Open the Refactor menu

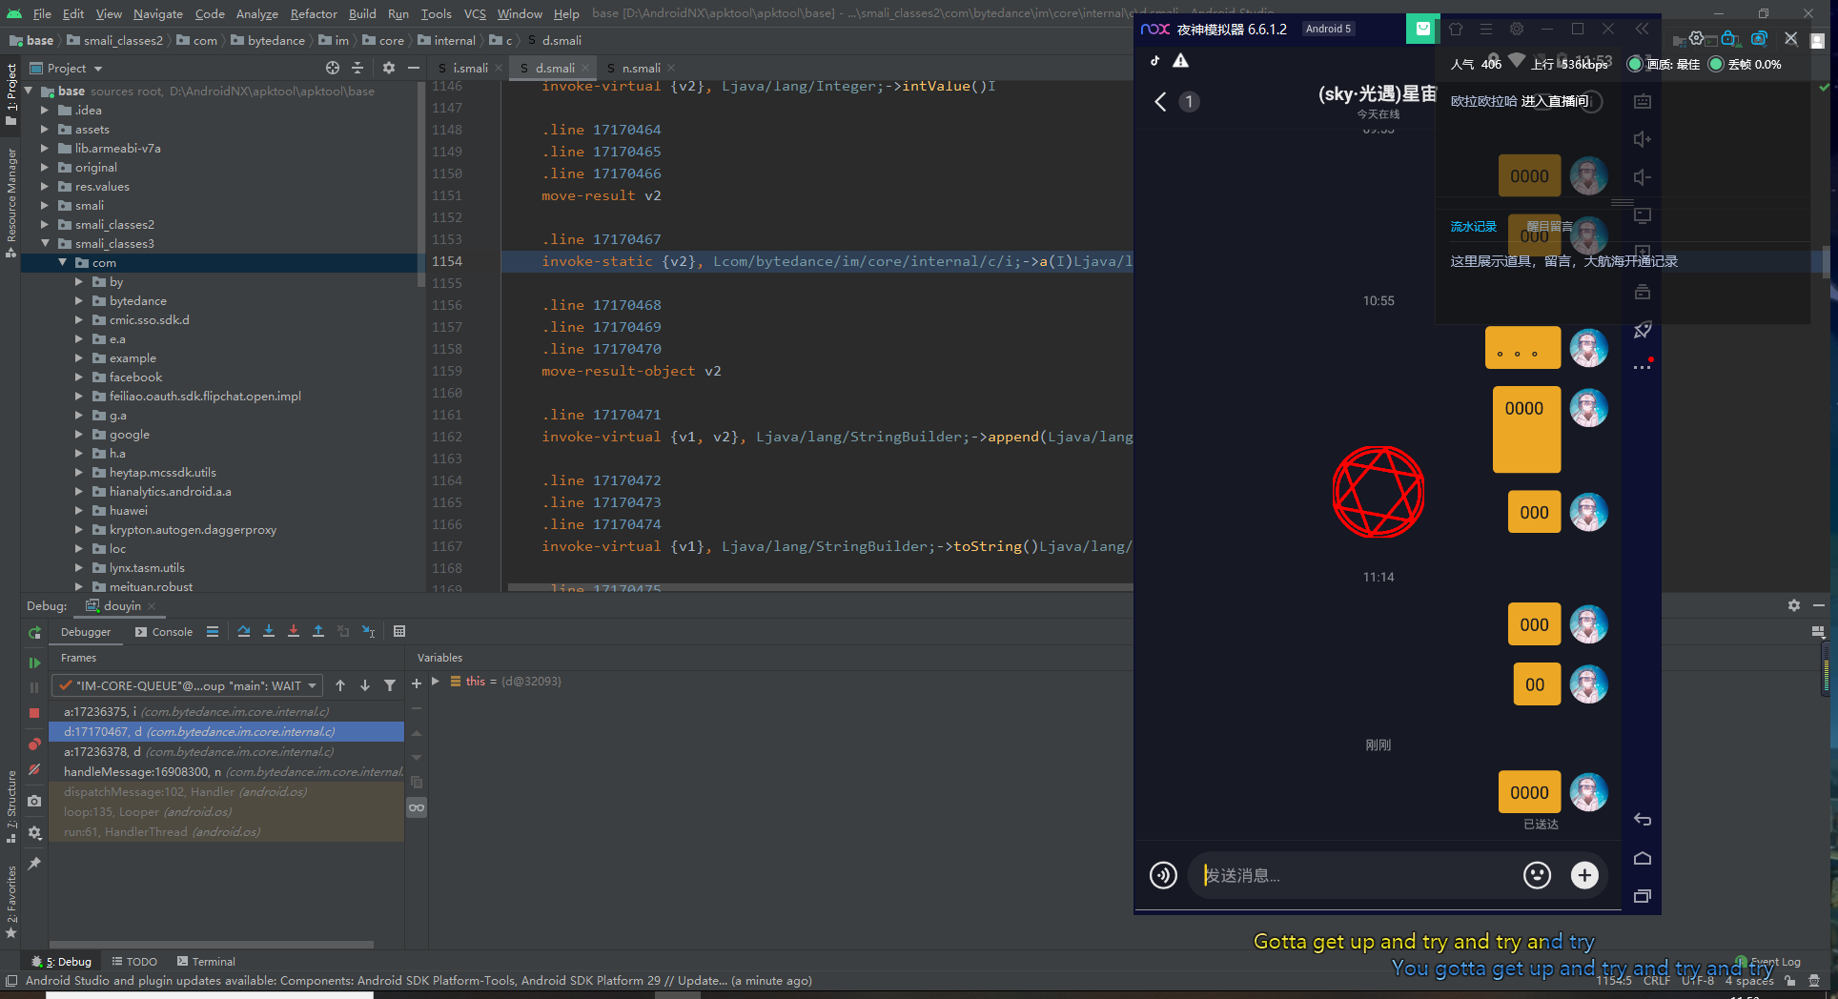[313, 13]
